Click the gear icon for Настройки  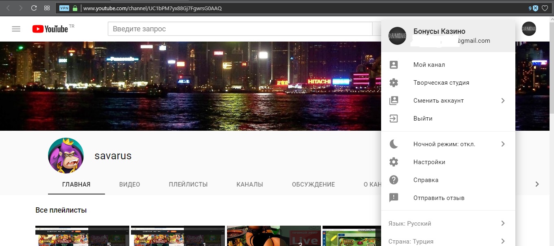[x=394, y=162]
